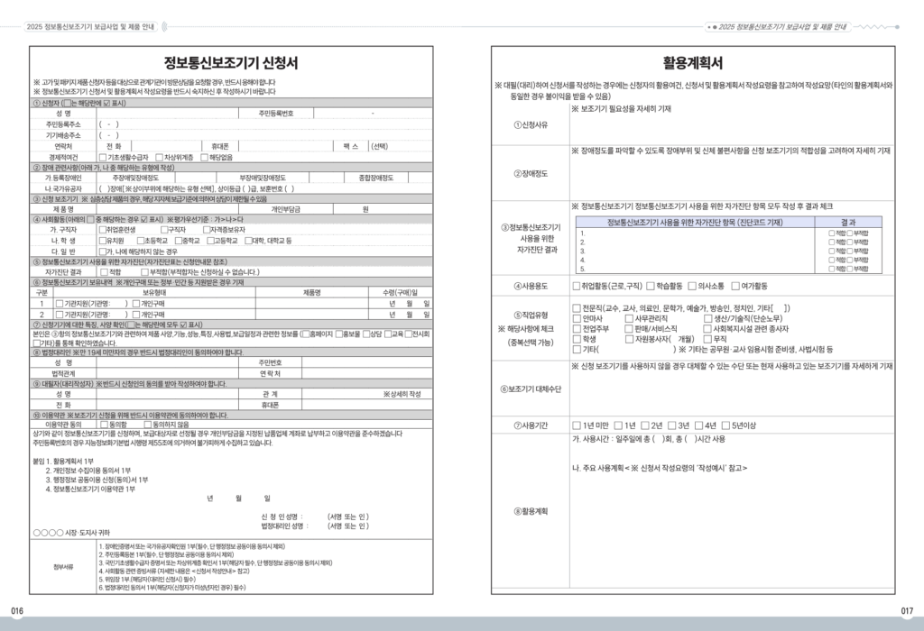Click page number 016

pyautogui.click(x=17, y=611)
